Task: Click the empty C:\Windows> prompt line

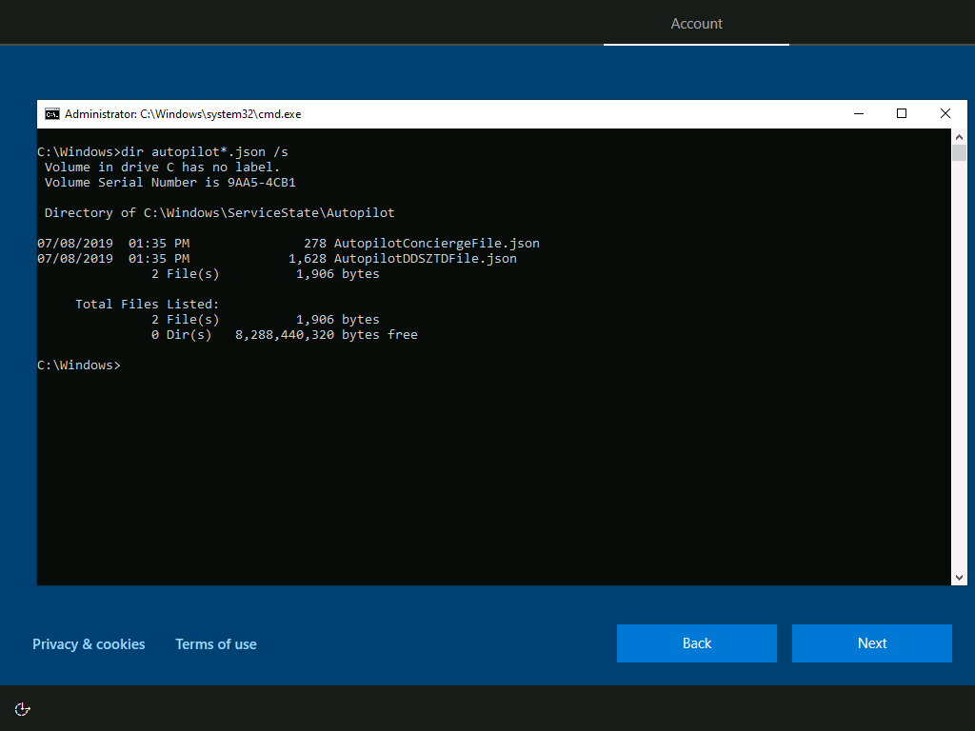Action: [79, 365]
